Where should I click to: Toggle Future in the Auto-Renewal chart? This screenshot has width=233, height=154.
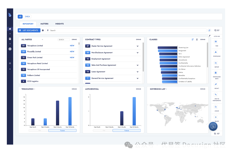126,131
